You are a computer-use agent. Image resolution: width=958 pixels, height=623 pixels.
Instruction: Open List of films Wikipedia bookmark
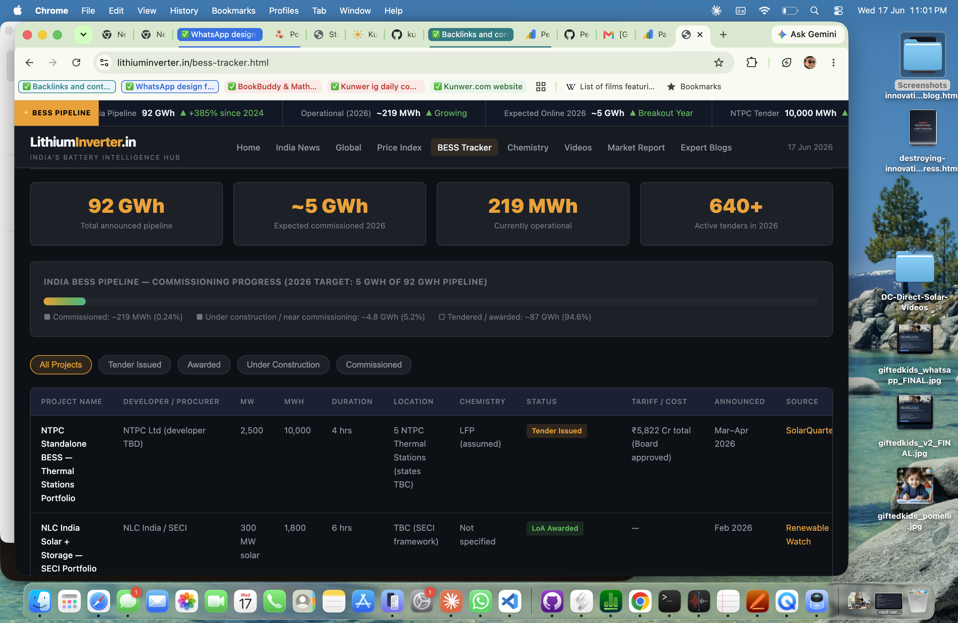tap(610, 87)
